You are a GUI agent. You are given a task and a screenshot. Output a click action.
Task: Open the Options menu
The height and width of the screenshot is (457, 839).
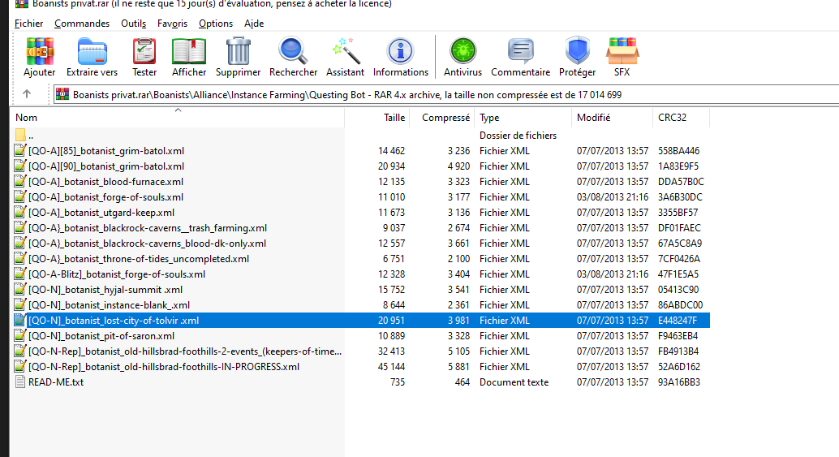pyautogui.click(x=216, y=24)
